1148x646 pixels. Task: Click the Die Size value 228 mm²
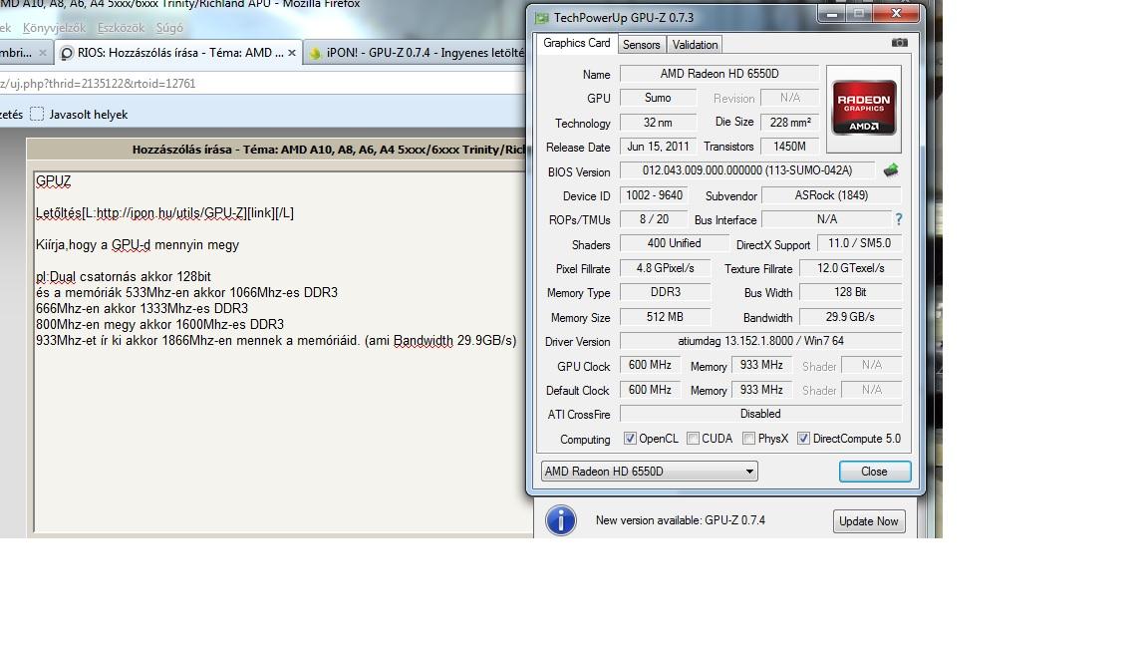point(790,123)
